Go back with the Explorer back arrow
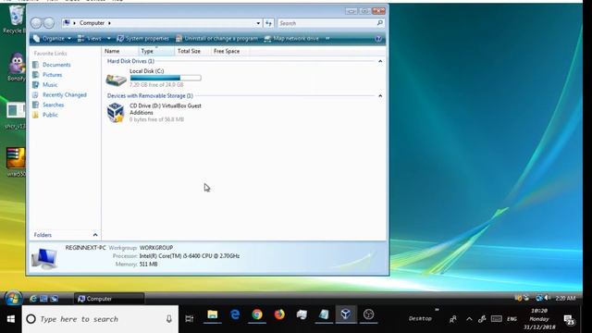Image resolution: width=592 pixels, height=333 pixels. 36,23
